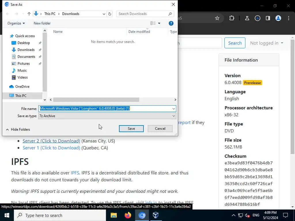Click the horizontal scrollbar in file list

tap(96, 100)
